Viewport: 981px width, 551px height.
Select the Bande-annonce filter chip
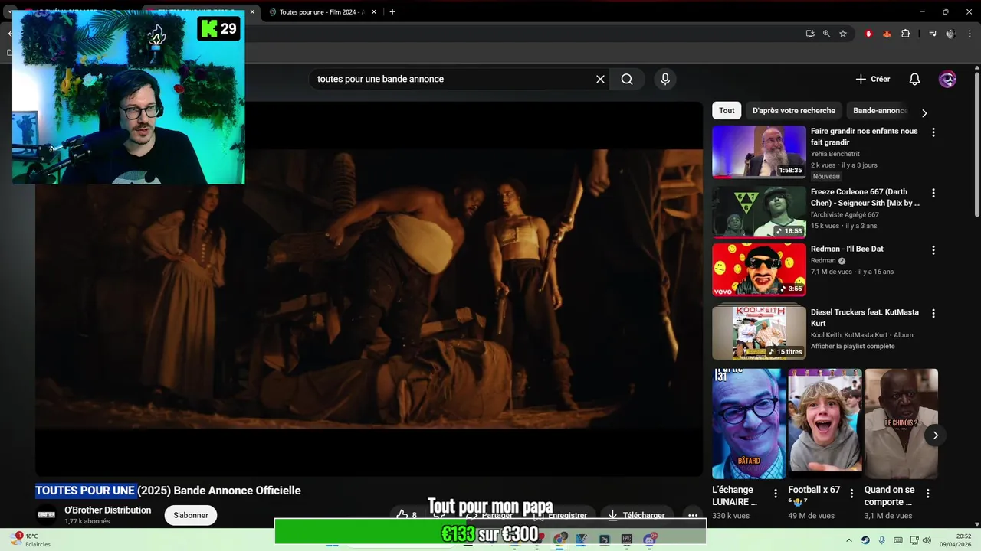click(880, 110)
